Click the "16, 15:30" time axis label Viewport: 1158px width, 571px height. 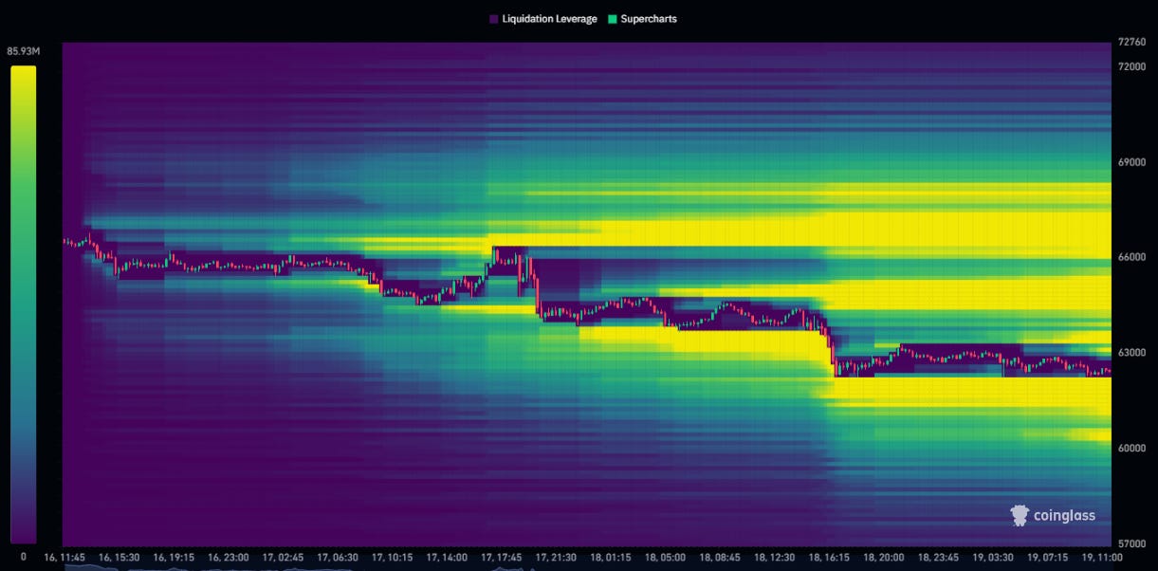pos(119,558)
